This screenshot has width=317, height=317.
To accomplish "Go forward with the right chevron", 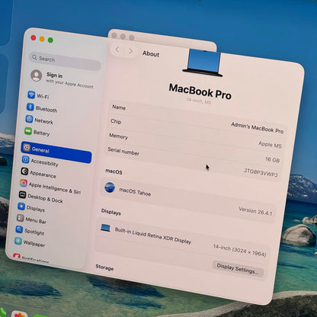I will (x=130, y=51).
